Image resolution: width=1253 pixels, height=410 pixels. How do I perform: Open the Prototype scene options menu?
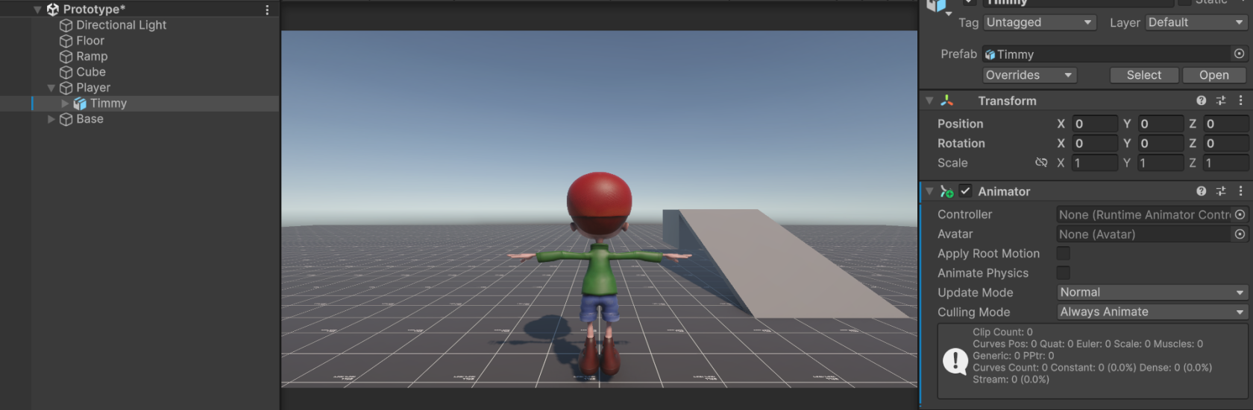267,10
